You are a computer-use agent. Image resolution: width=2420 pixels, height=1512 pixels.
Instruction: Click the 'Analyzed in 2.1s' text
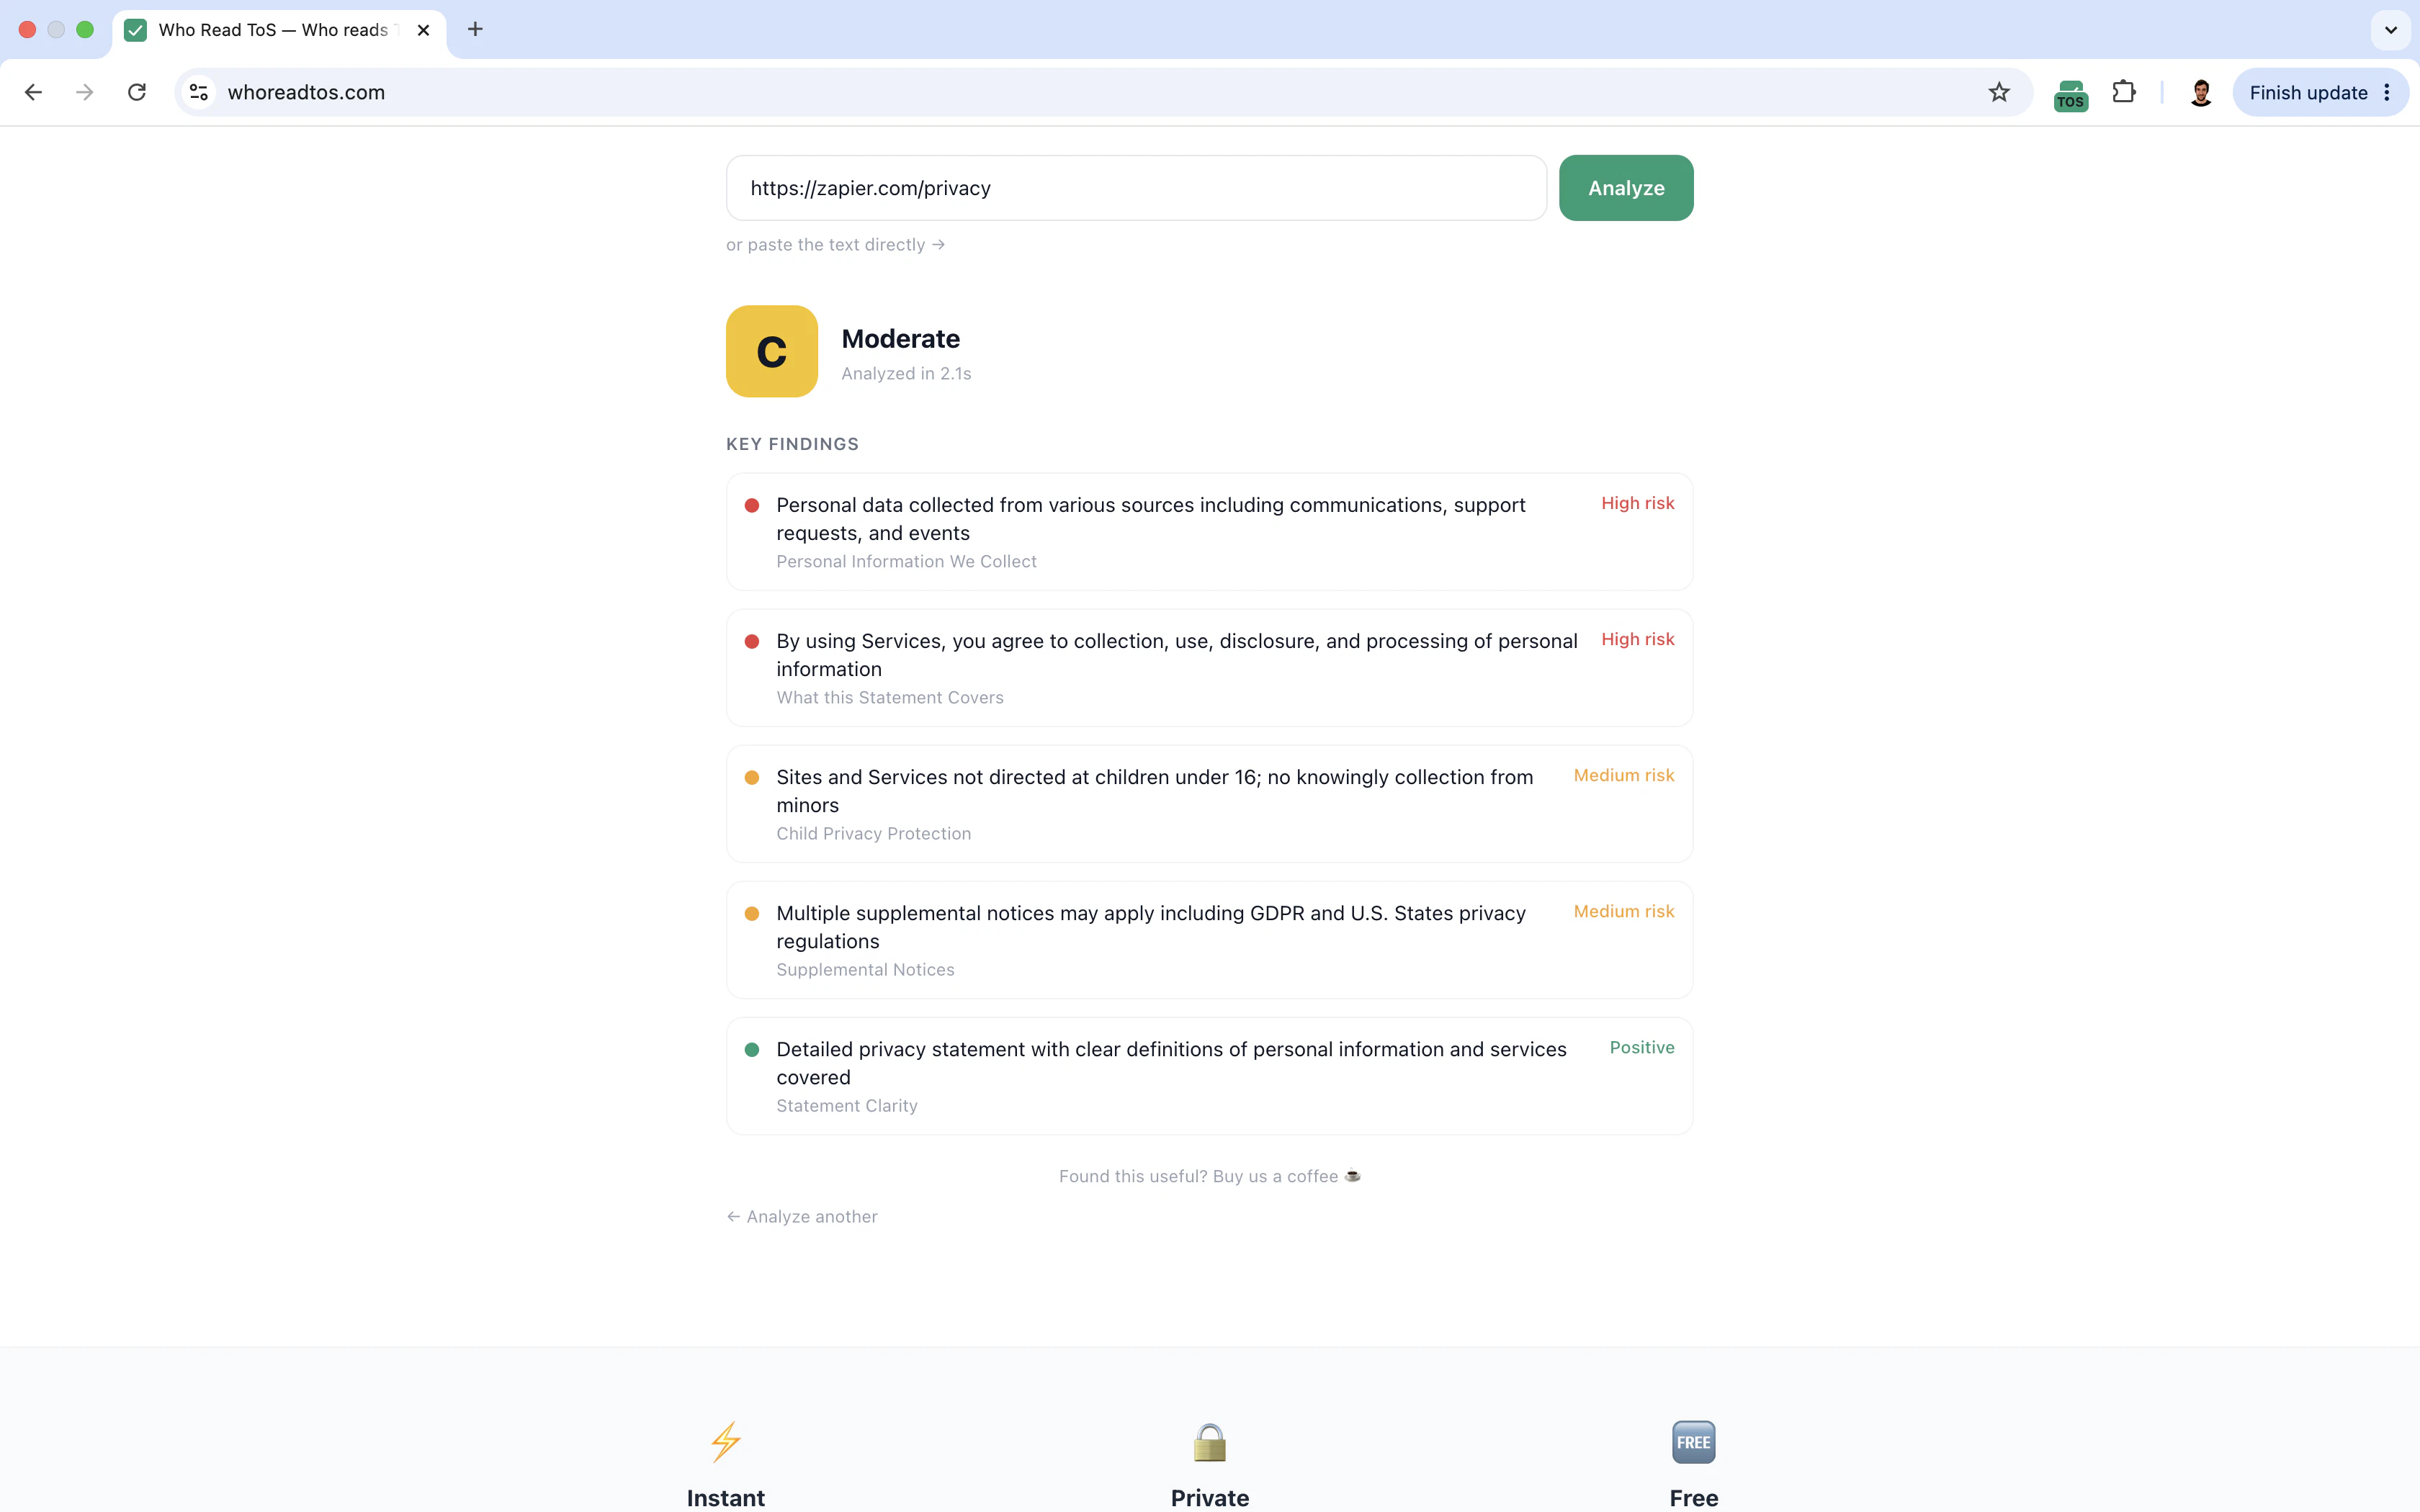point(906,373)
